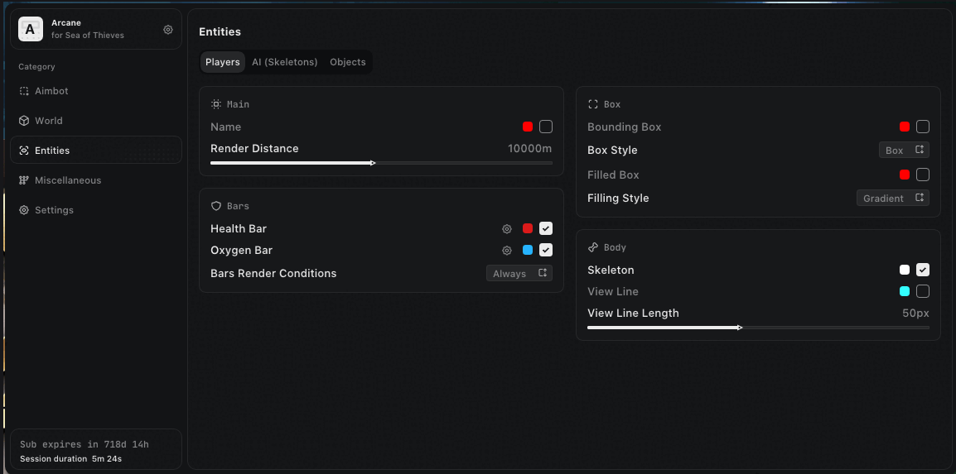
Task: Click the Arcane logo thumbnail
Action: pos(31,30)
